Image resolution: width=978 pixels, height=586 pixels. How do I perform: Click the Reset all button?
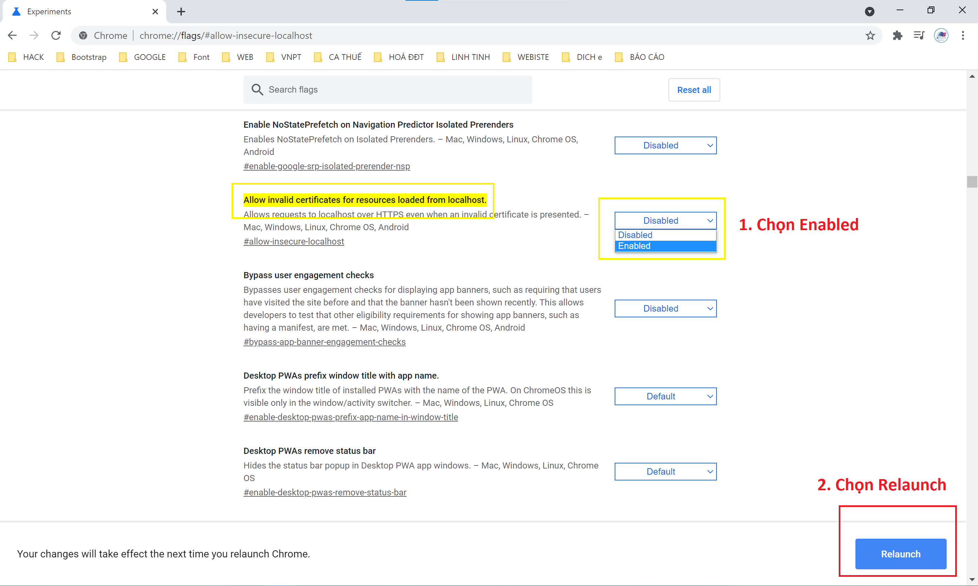(694, 90)
